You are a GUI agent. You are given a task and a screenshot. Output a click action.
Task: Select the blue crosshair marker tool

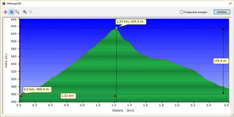[11, 12]
